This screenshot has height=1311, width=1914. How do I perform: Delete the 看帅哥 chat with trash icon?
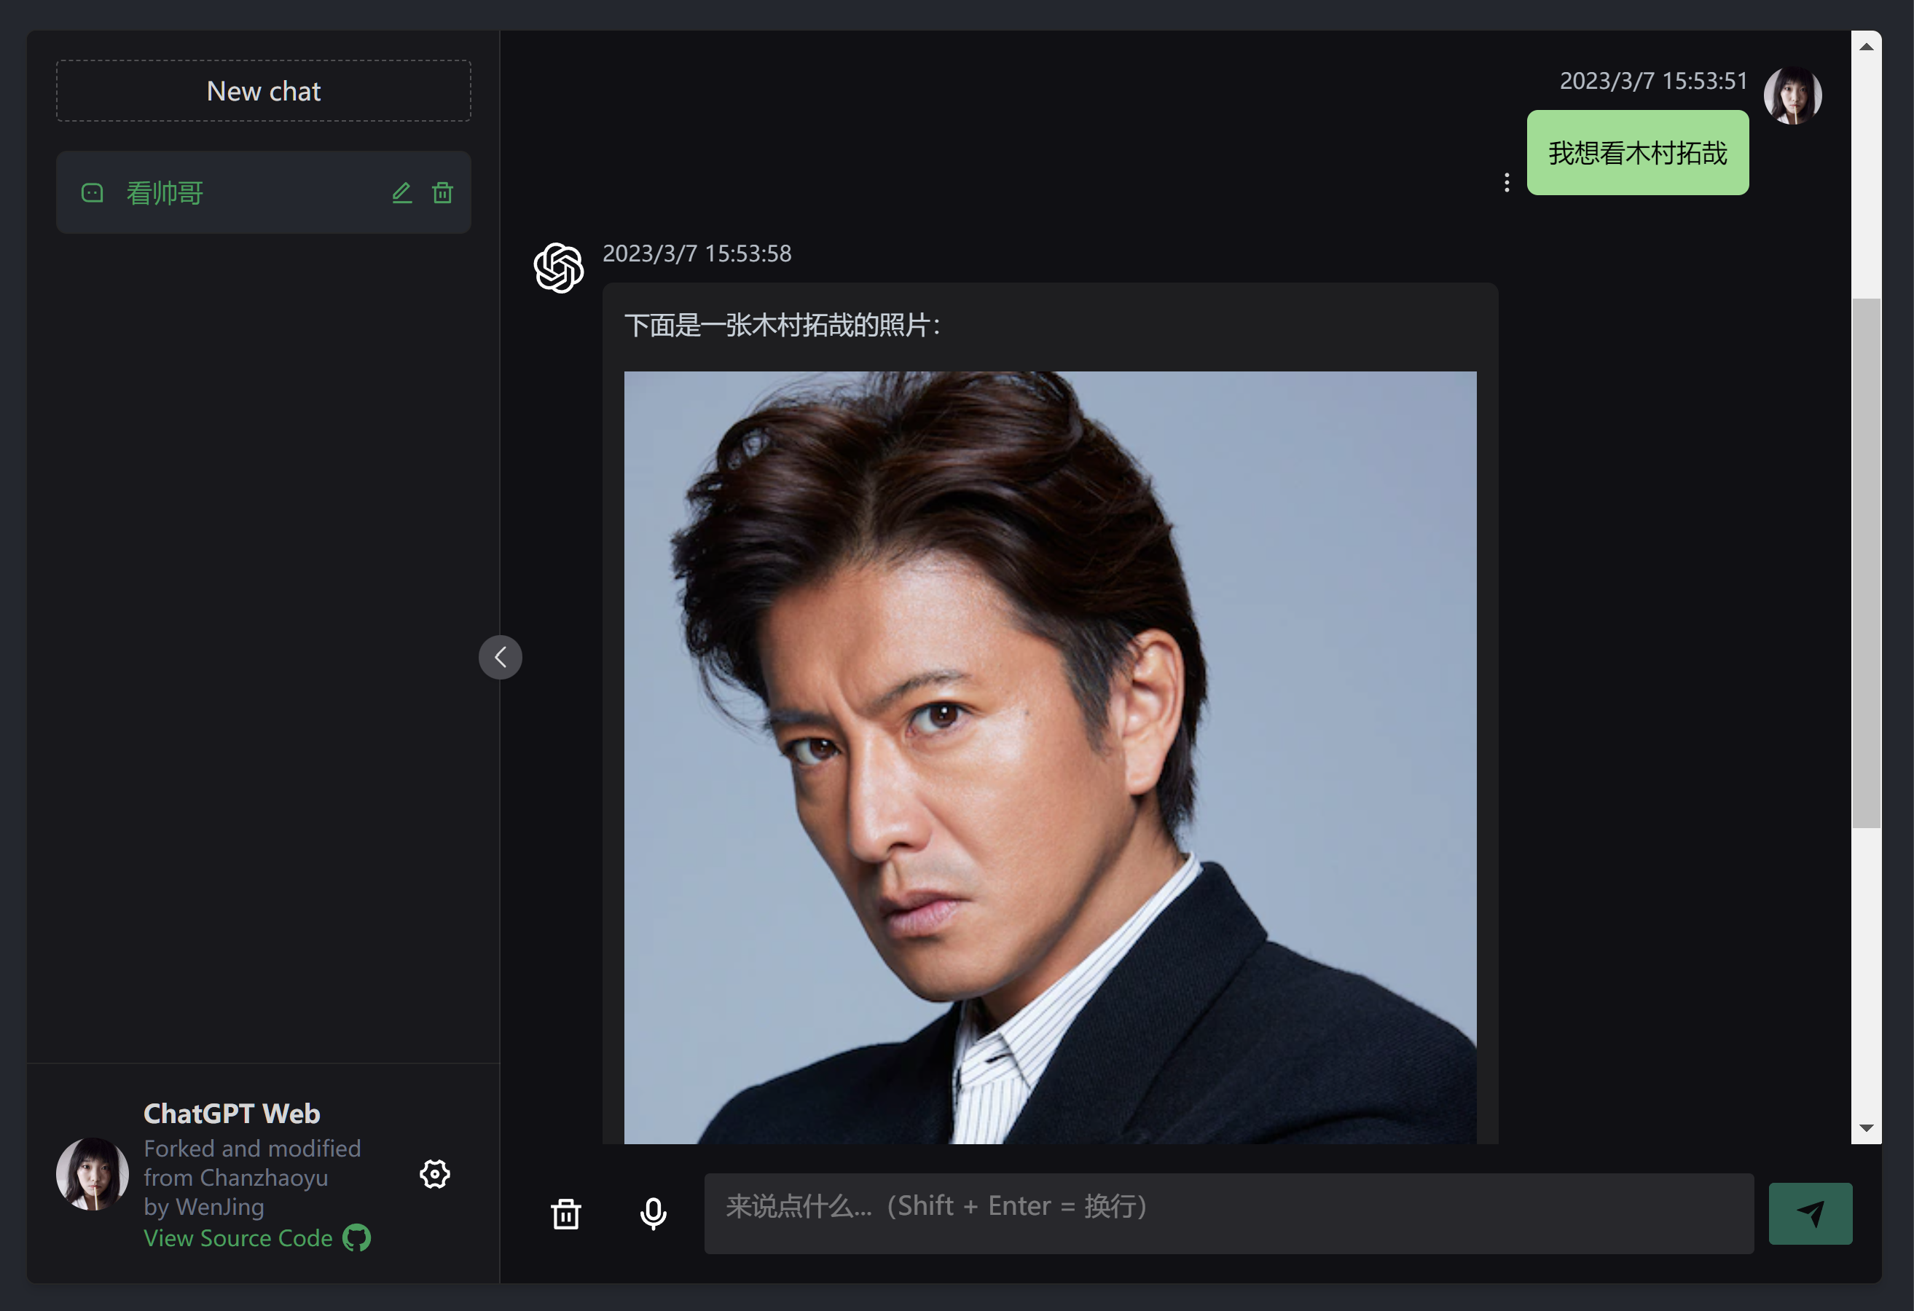click(442, 193)
